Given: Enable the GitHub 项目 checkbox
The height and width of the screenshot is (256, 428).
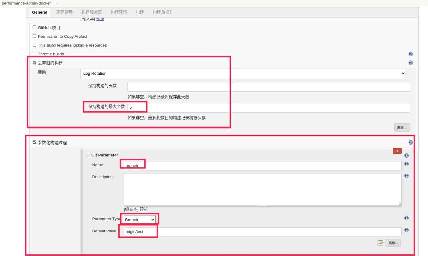Looking at the screenshot, I should (34, 27).
